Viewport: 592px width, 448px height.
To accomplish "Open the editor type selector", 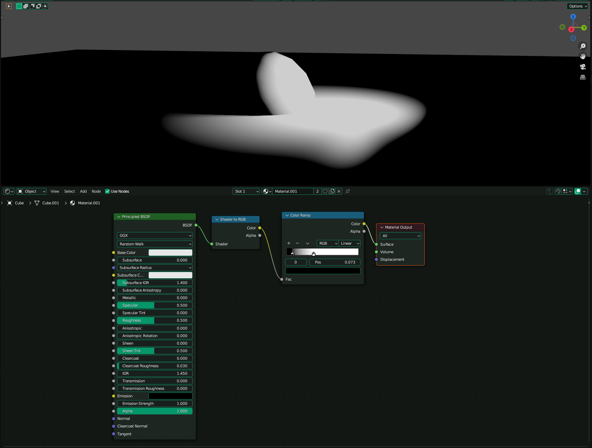I will 9,191.
